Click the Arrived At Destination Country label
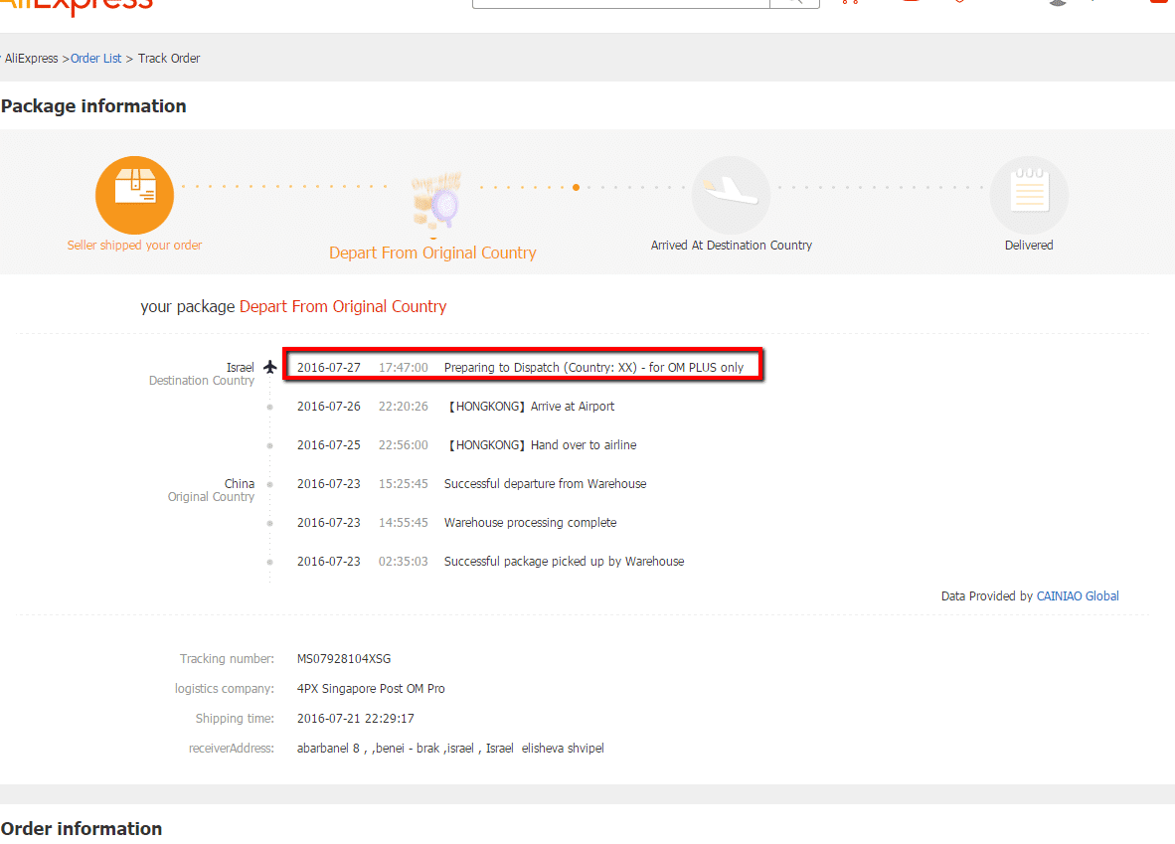Image resolution: width=1175 pixels, height=844 pixels. tap(732, 246)
